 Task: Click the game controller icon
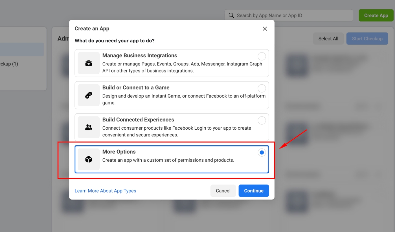[x=89, y=95]
